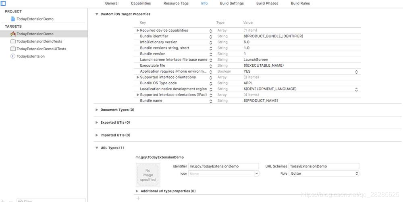
Task: Click the InfoDictionary version key stepper
Action: 210,43
